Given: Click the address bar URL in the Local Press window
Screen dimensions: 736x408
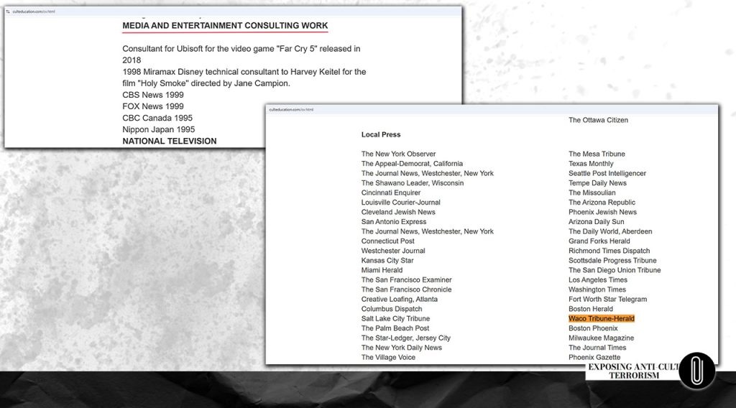Looking at the screenshot, I should coord(291,109).
